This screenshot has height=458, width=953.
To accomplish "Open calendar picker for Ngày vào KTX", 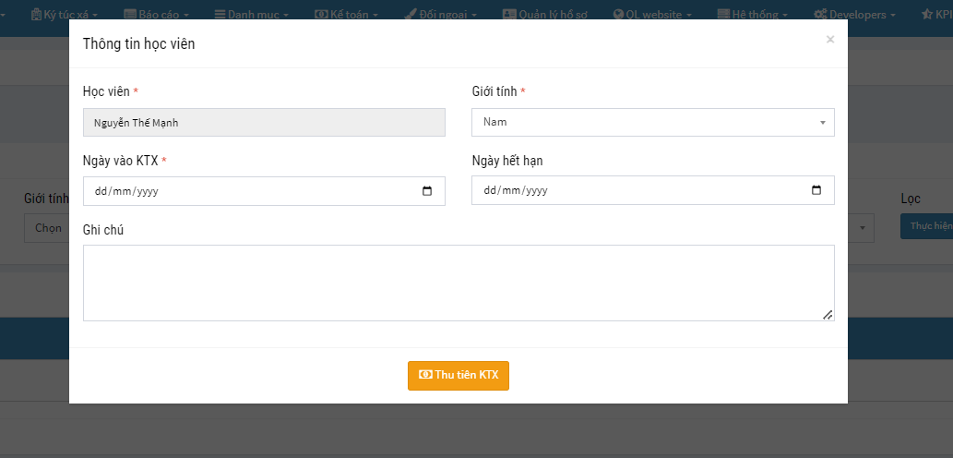I will pos(427,191).
